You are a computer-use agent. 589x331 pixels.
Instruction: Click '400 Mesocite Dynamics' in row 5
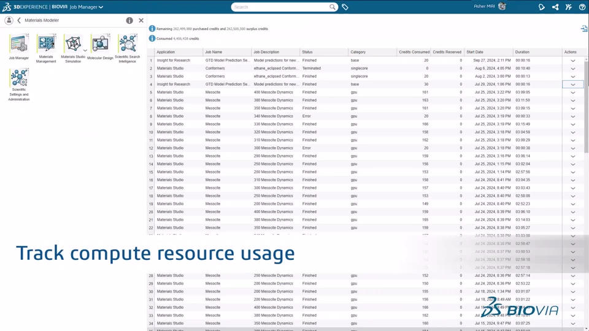pyautogui.click(x=273, y=93)
